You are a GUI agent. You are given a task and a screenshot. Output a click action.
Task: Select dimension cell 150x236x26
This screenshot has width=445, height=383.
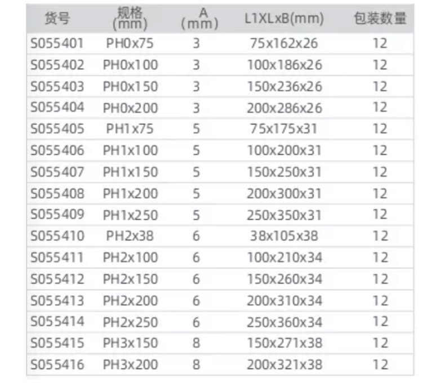(284, 86)
